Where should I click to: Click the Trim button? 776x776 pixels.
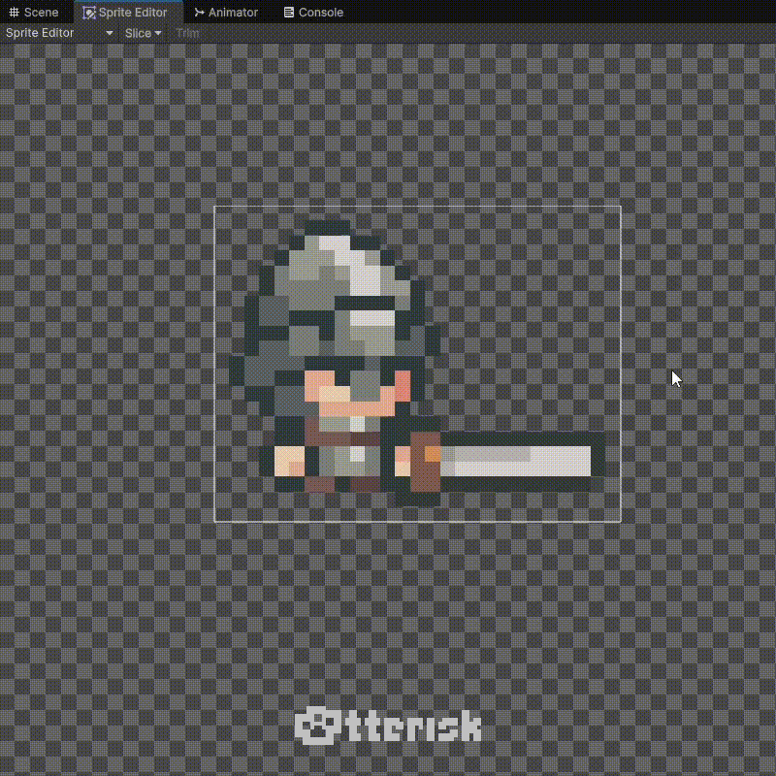[x=187, y=33]
